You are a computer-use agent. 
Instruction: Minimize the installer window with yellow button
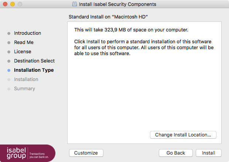pos(13,4)
